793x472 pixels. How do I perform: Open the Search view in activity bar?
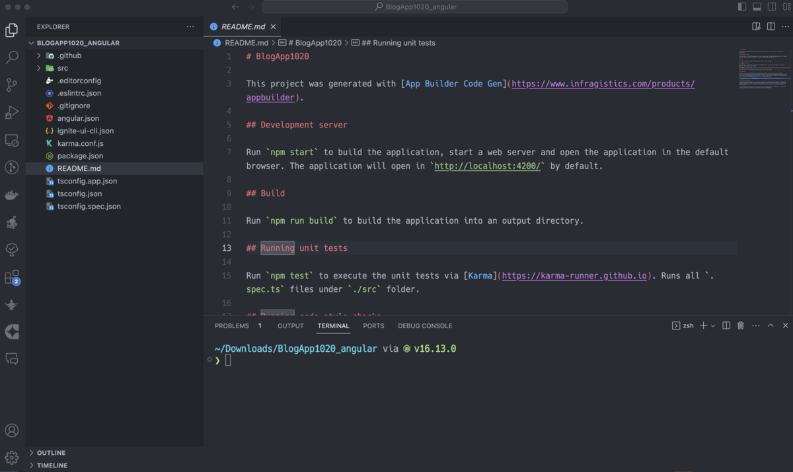tap(12, 57)
